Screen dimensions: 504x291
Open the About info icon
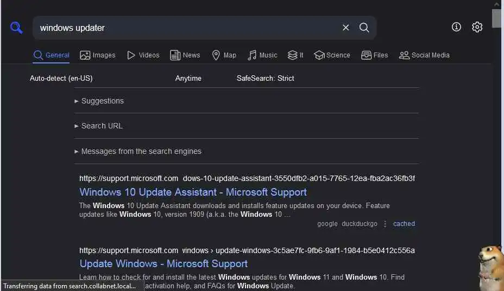456,27
